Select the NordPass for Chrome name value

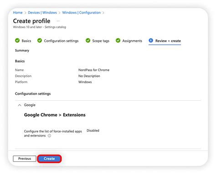point(94,70)
